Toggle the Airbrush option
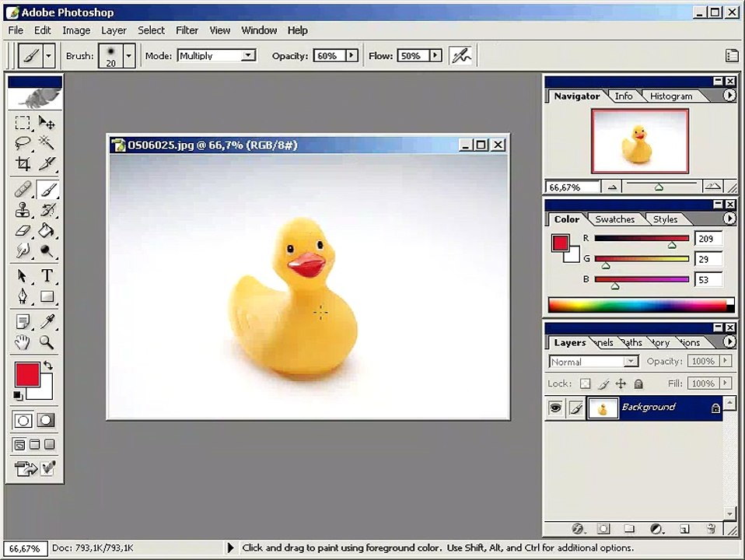The image size is (745, 560). pos(461,56)
